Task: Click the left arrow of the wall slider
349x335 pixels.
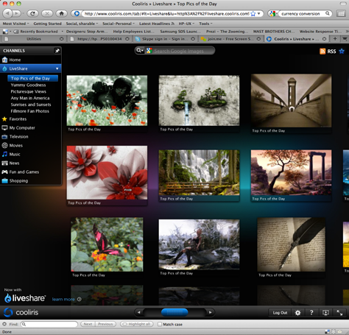Action: (139, 312)
